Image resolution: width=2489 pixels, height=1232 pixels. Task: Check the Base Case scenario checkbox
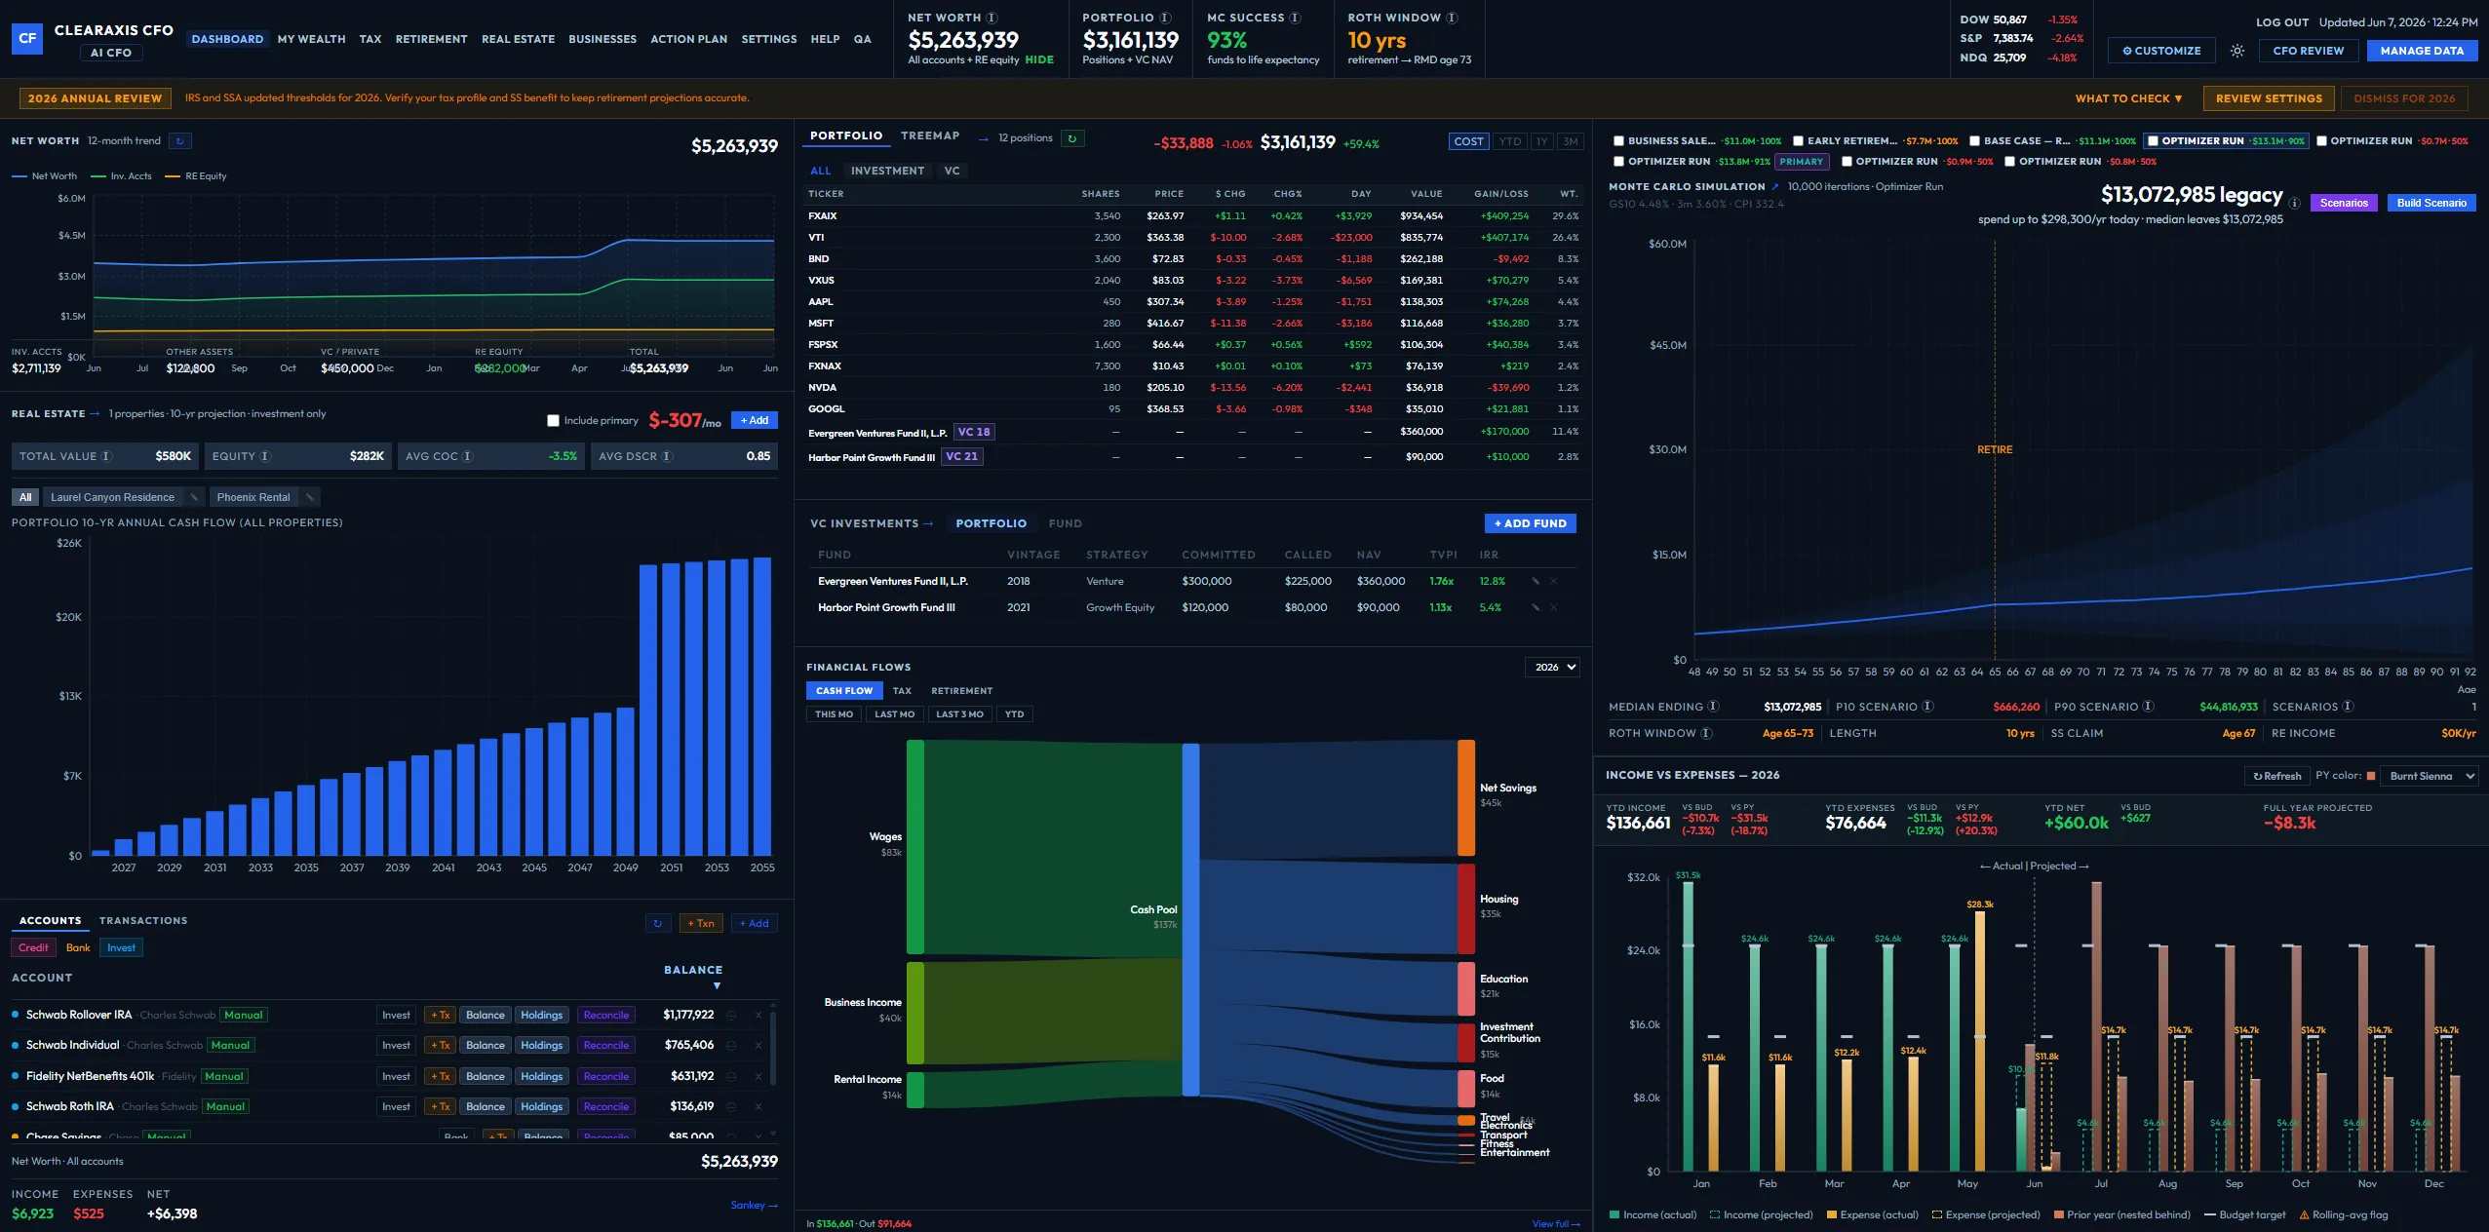point(1974,141)
